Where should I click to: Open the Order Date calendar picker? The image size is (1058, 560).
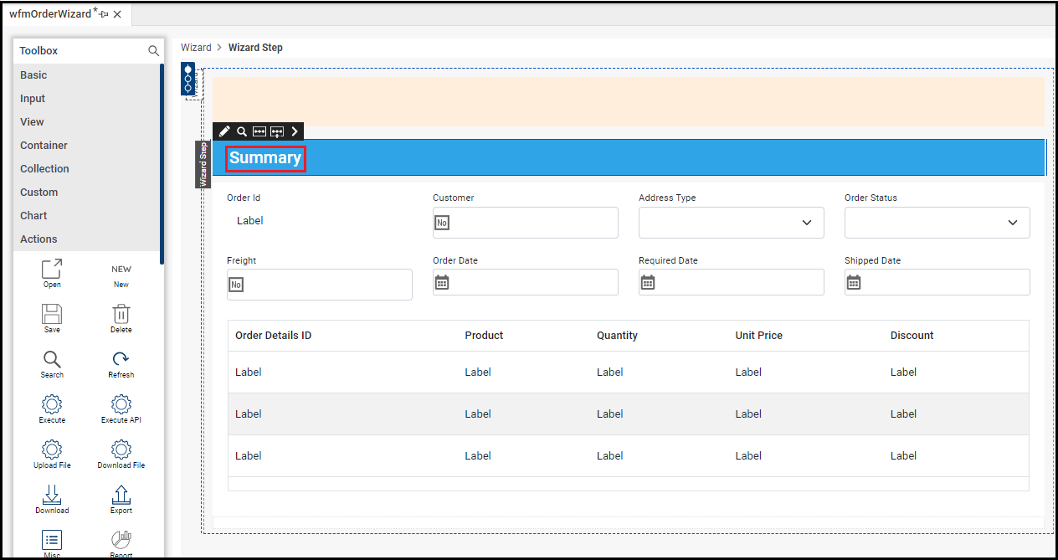442,283
